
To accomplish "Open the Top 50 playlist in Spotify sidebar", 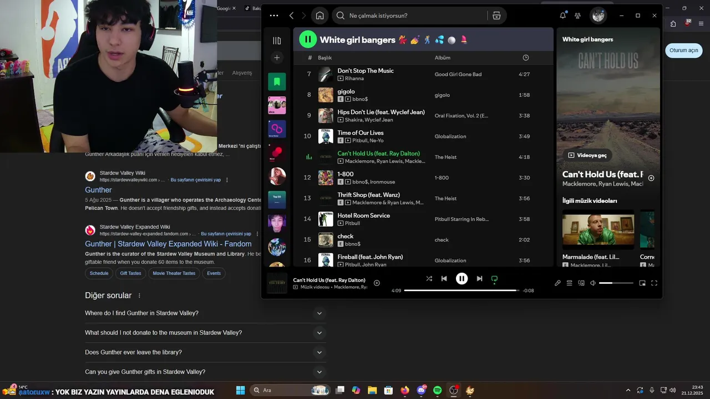I will [x=277, y=199].
